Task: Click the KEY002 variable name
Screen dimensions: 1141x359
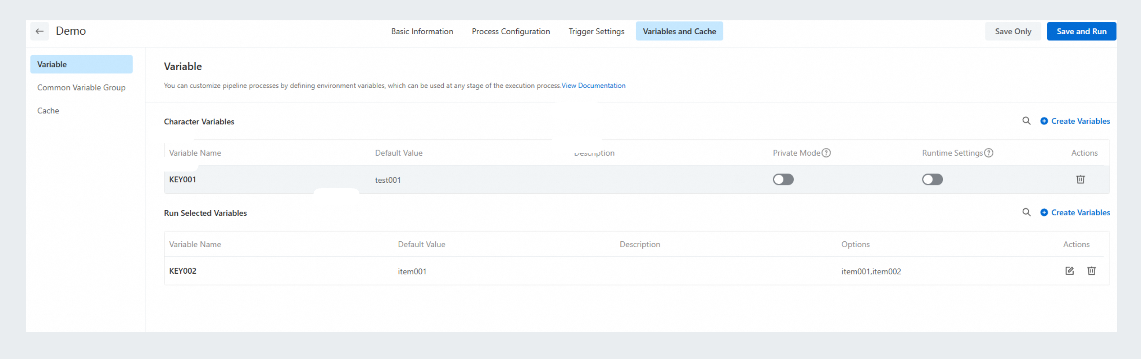Action: coord(183,271)
